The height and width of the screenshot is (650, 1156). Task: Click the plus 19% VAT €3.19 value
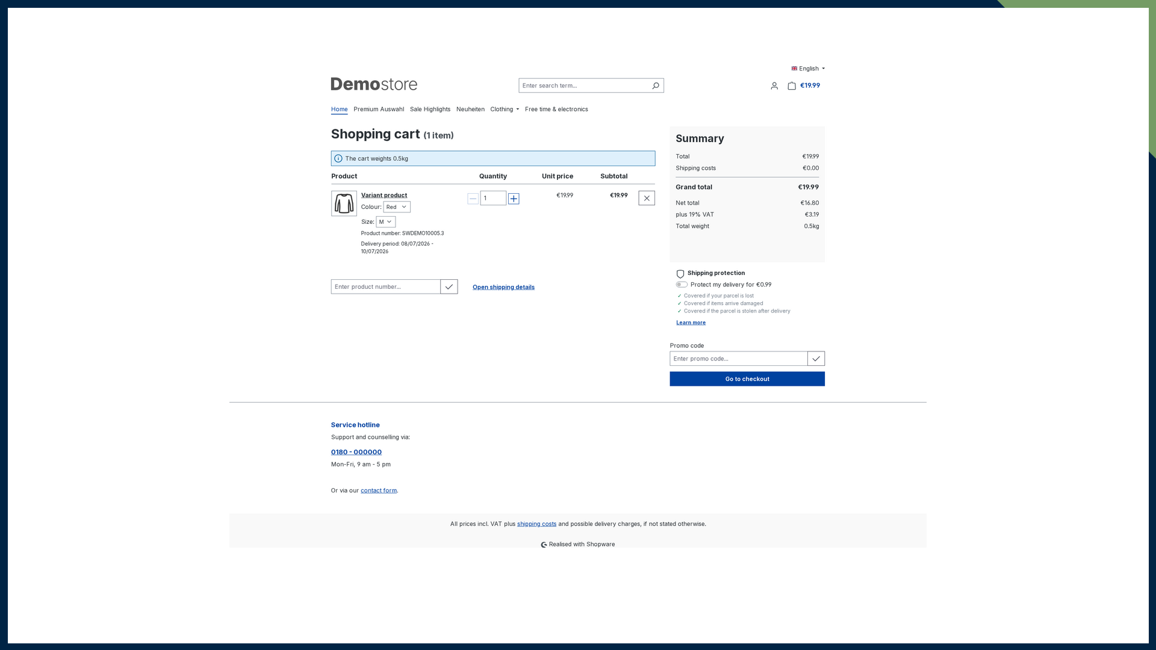pyautogui.click(x=812, y=215)
